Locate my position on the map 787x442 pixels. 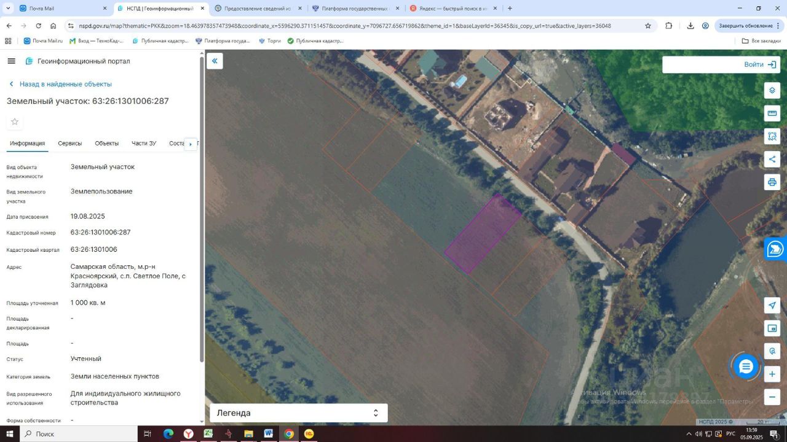772,306
